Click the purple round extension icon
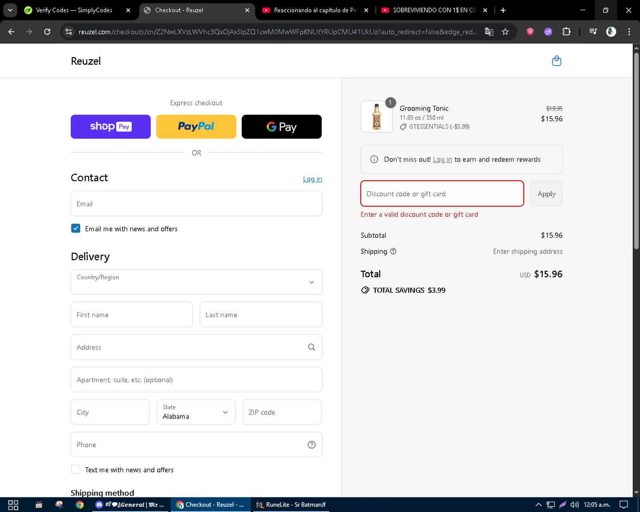Screen dimensions: 640x512 coord(548,32)
